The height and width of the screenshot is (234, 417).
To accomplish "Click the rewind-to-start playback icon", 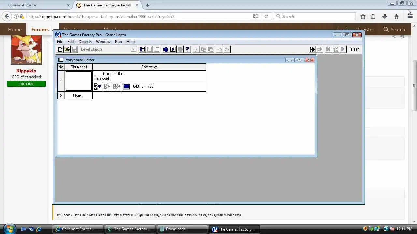I will pos(328,49).
